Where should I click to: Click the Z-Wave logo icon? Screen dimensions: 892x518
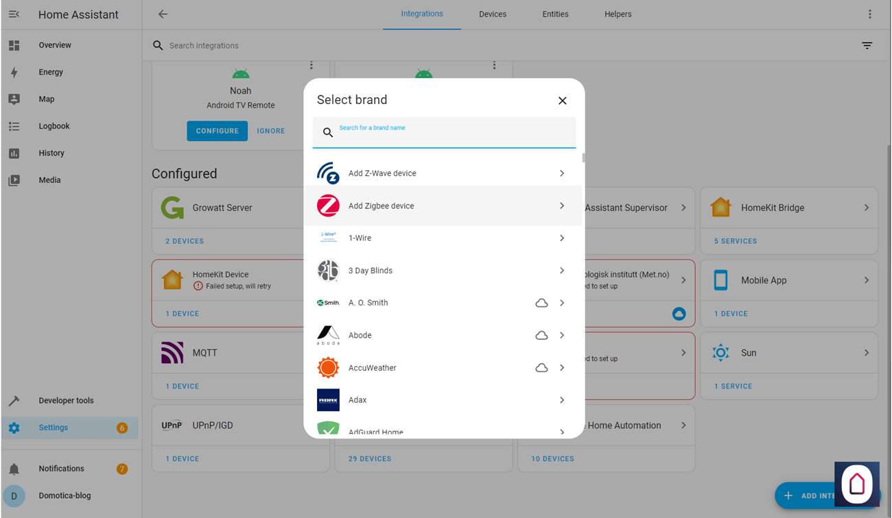[328, 173]
